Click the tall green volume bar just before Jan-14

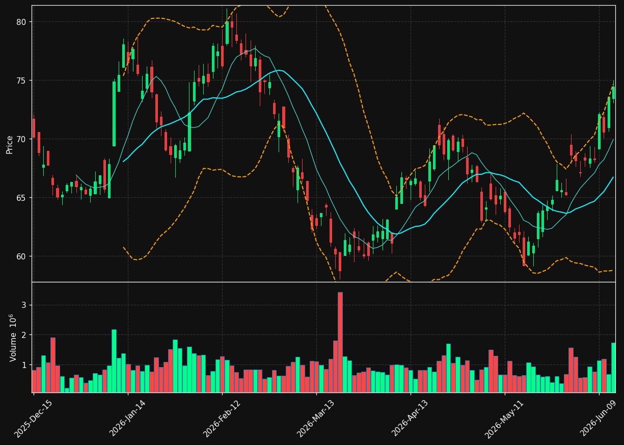coord(114,361)
